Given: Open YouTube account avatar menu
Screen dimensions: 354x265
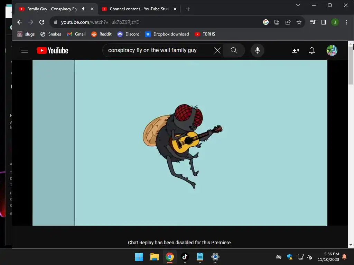Looking at the screenshot, I should [x=332, y=50].
